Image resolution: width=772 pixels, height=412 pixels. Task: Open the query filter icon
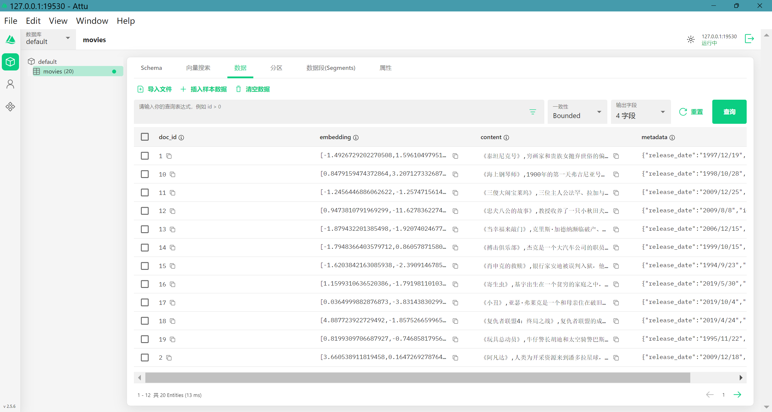tap(533, 112)
